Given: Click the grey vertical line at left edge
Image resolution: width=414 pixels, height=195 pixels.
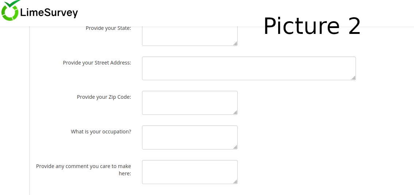Looking at the screenshot, I should point(30,109).
